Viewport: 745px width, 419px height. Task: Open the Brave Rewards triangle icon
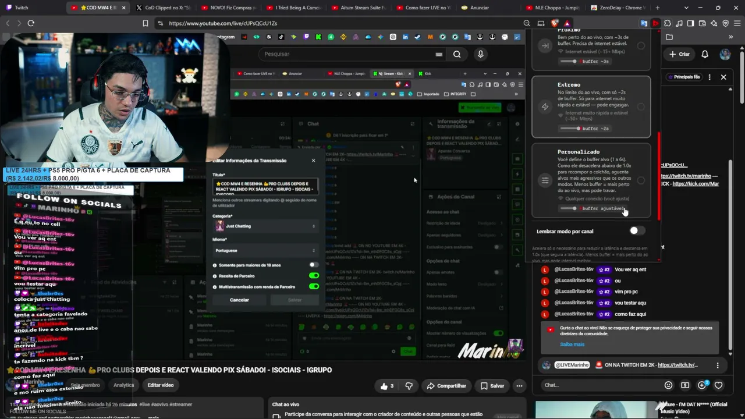point(567,23)
